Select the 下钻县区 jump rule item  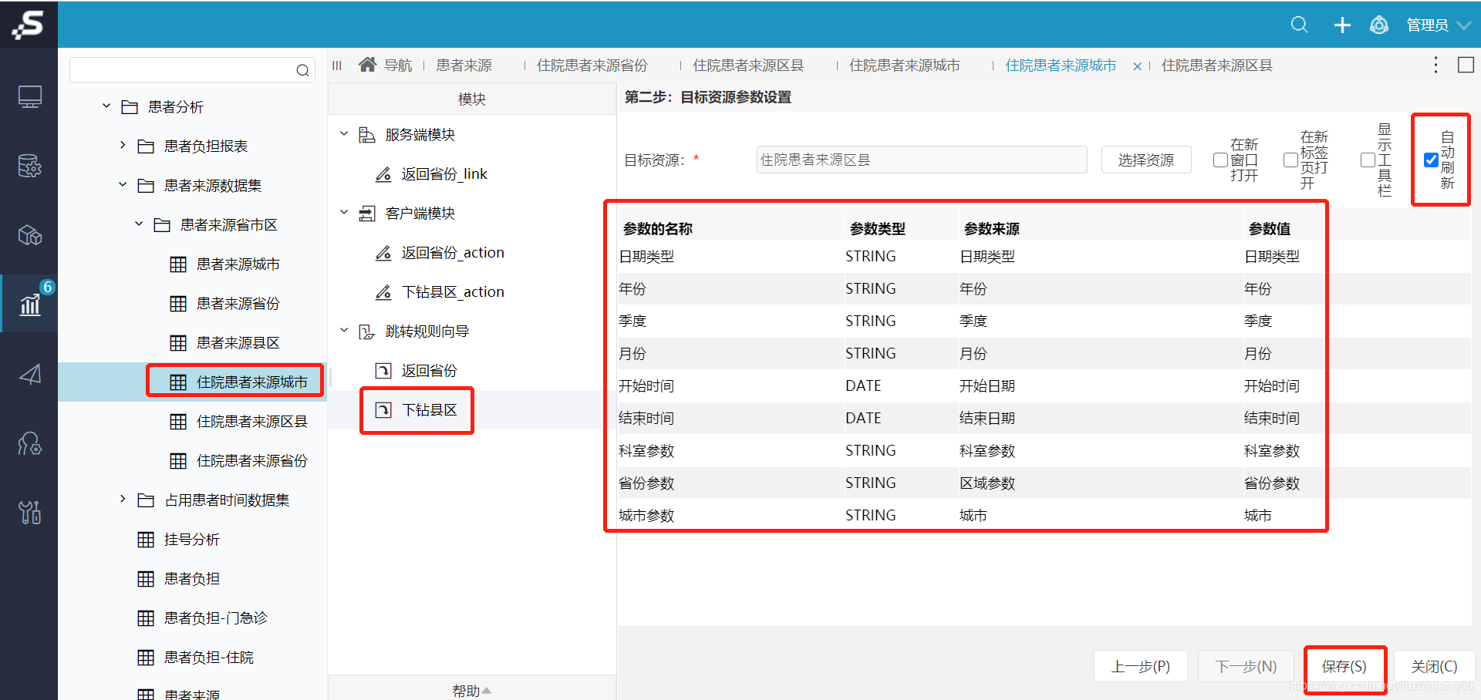tap(429, 410)
